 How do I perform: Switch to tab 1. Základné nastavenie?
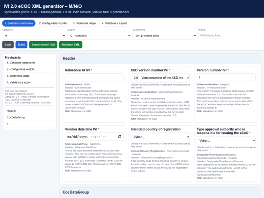(19, 23)
